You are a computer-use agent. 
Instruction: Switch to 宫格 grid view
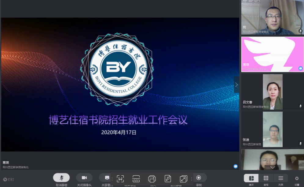coord(266,178)
